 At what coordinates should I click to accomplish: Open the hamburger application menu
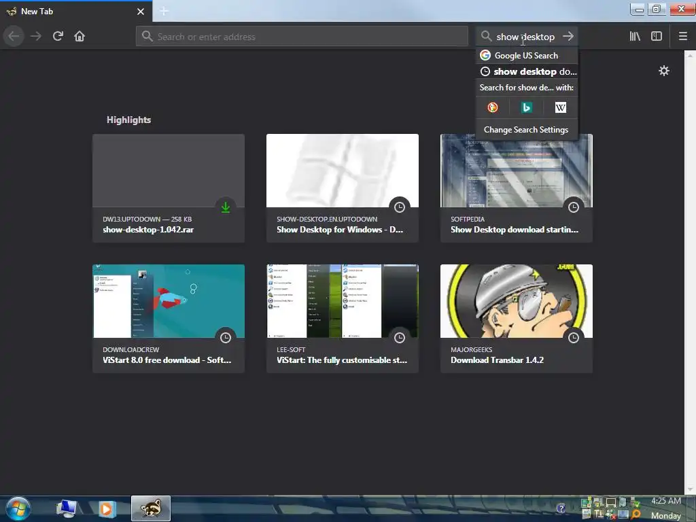[682, 37]
